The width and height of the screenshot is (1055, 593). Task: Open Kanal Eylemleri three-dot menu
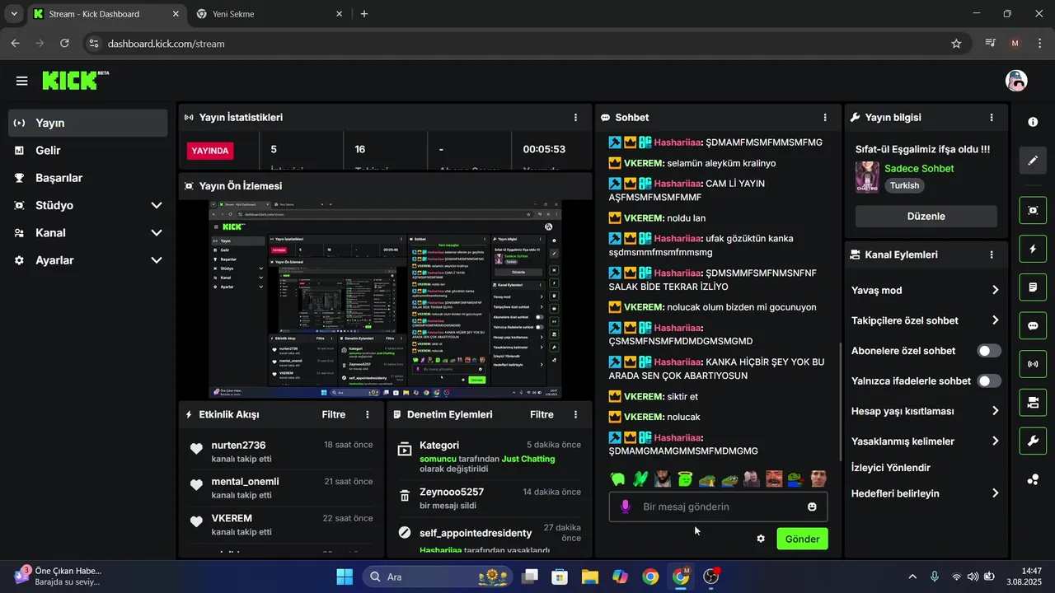pyautogui.click(x=992, y=255)
